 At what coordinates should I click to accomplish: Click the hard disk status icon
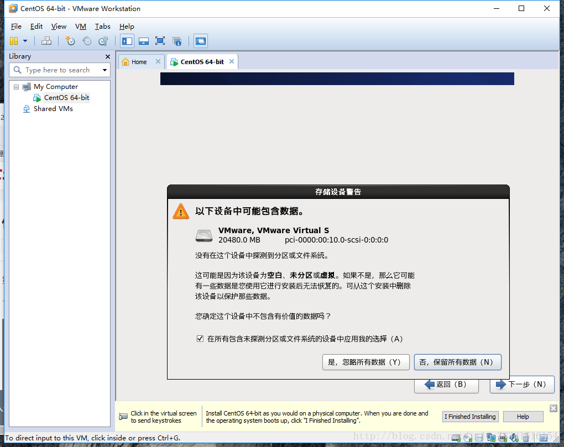[x=456, y=438]
